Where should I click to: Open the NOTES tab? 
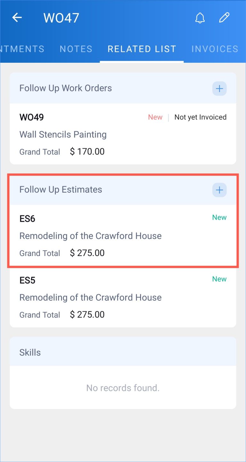coord(76,49)
